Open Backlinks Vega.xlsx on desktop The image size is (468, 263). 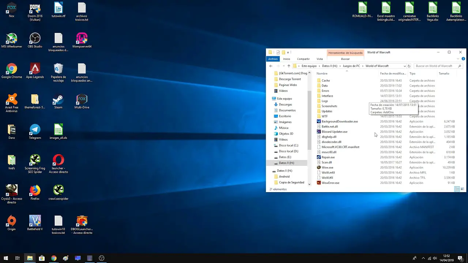click(433, 12)
